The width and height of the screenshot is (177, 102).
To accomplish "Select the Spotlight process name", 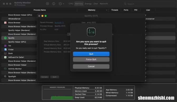I will click(x=12, y=76).
